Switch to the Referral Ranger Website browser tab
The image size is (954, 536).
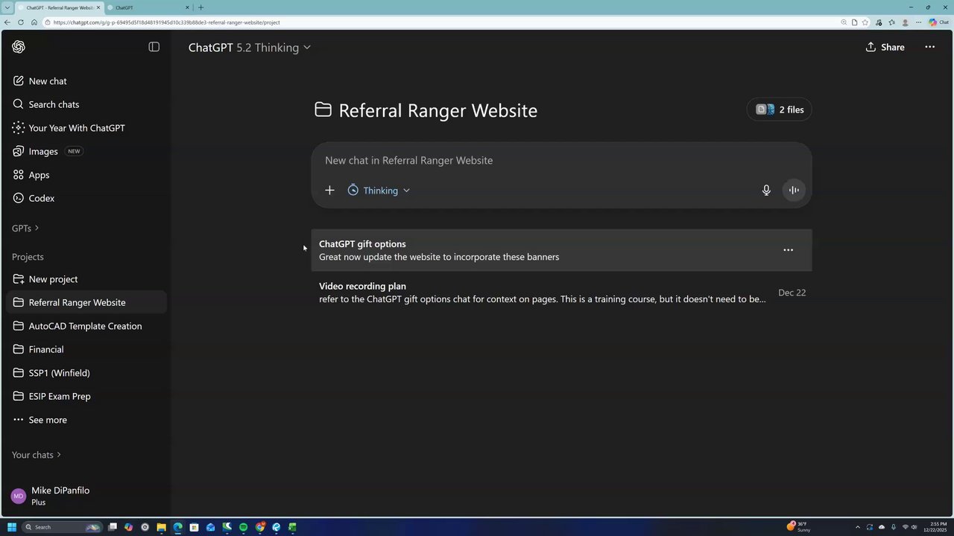pos(59,7)
